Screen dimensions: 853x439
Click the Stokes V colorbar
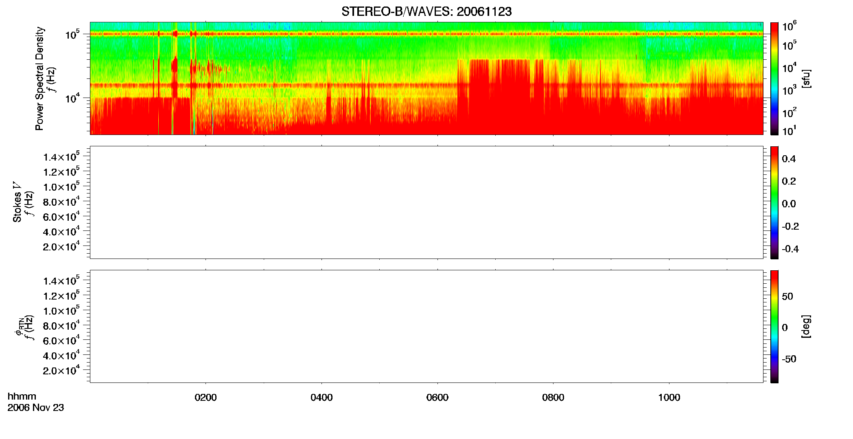point(774,202)
